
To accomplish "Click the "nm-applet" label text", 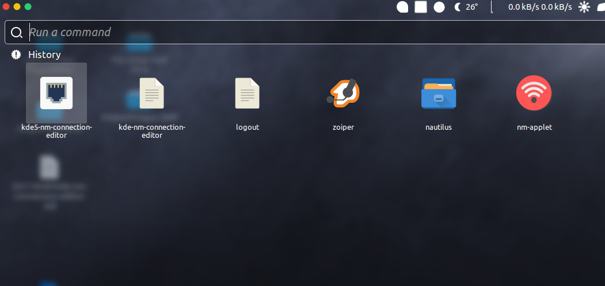I will tap(534, 127).
